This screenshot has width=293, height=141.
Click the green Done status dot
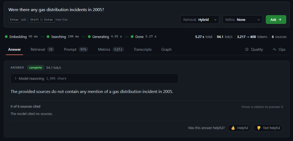pyautogui.click(x=132, y=37)
